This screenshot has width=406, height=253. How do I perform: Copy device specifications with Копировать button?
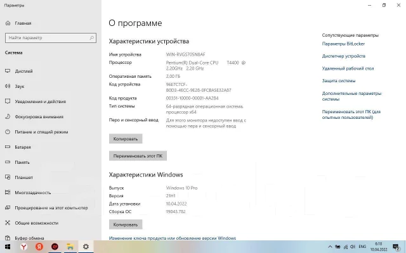[126, 139]
